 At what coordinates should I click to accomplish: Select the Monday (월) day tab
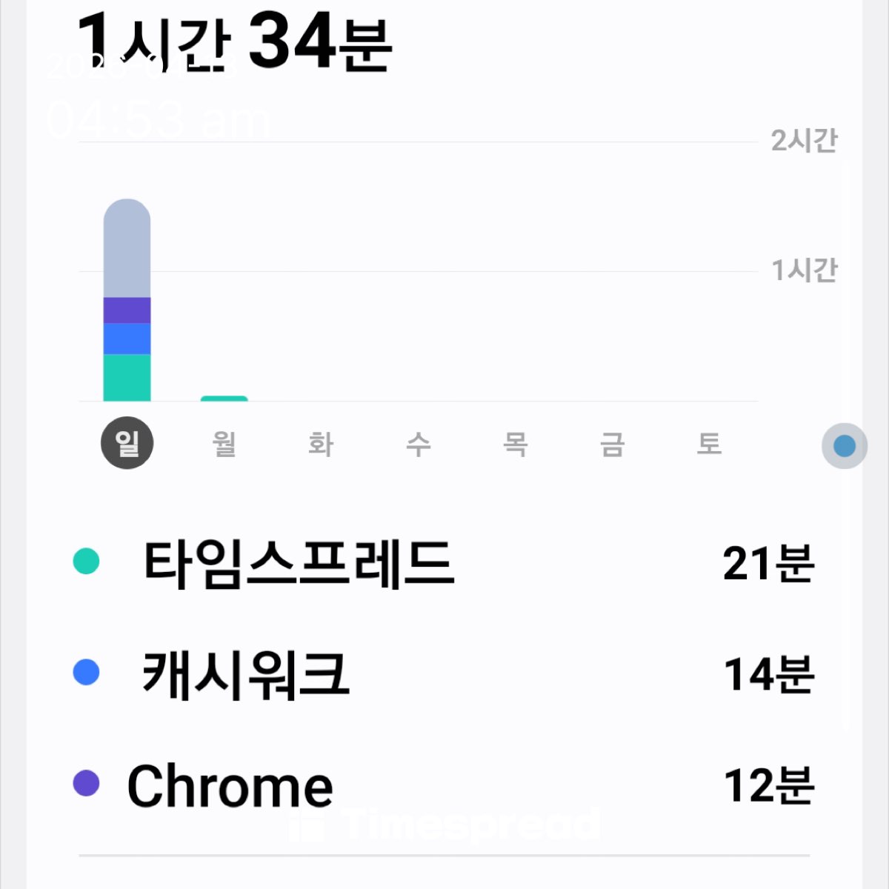[224, 444]
